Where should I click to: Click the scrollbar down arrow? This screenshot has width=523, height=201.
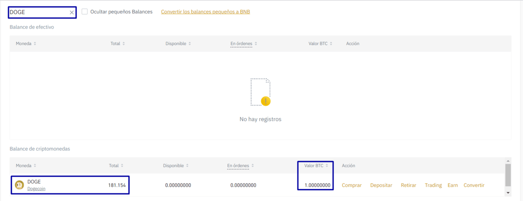click(x=508, y=193)
